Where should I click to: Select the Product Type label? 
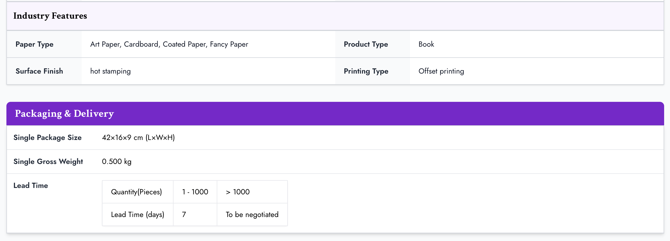(x=366, y=44)
